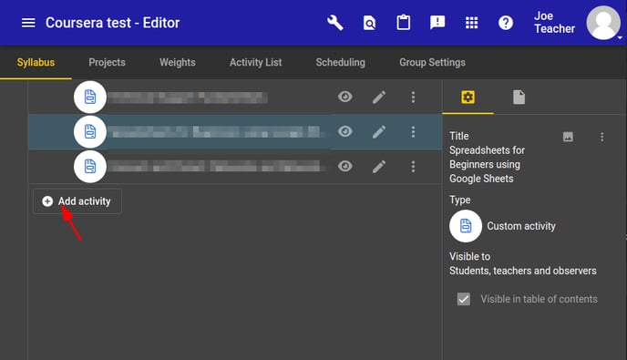627x360 pixels.
Task: Open the feedback exclamation bubble icon
Action: (x=437, y=23)
